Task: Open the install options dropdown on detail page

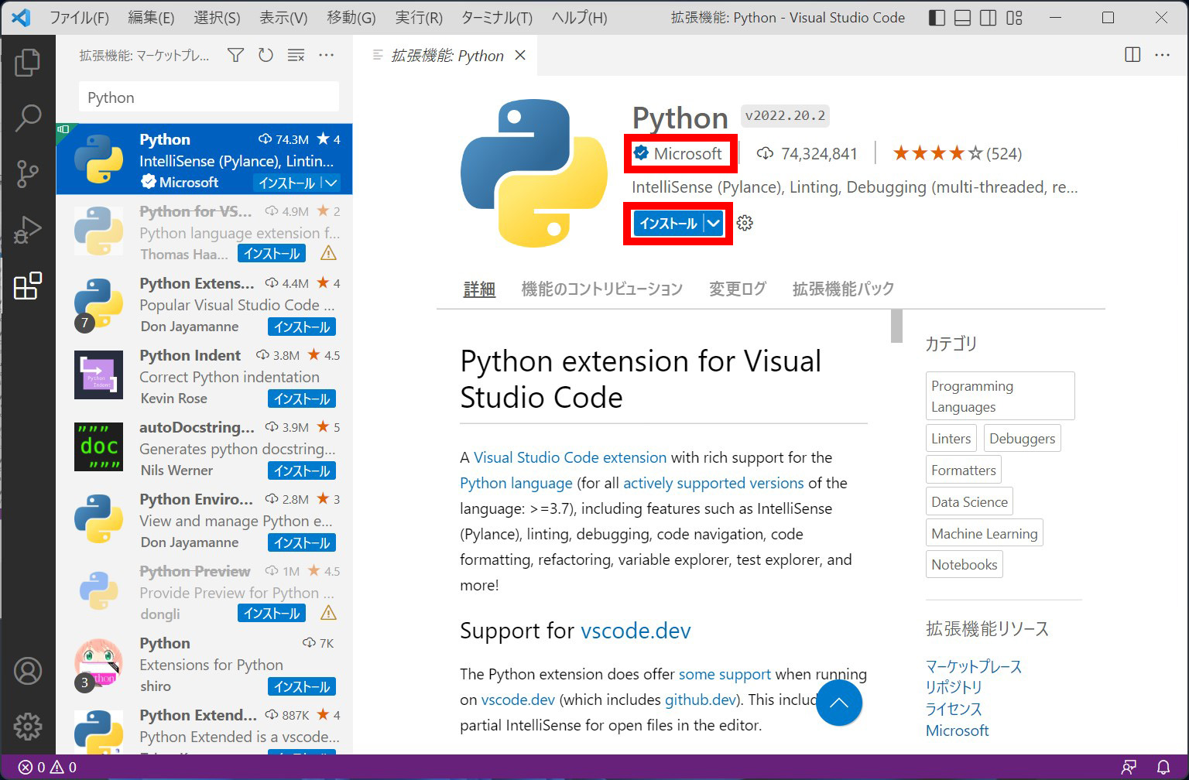Action: (713, 224)
